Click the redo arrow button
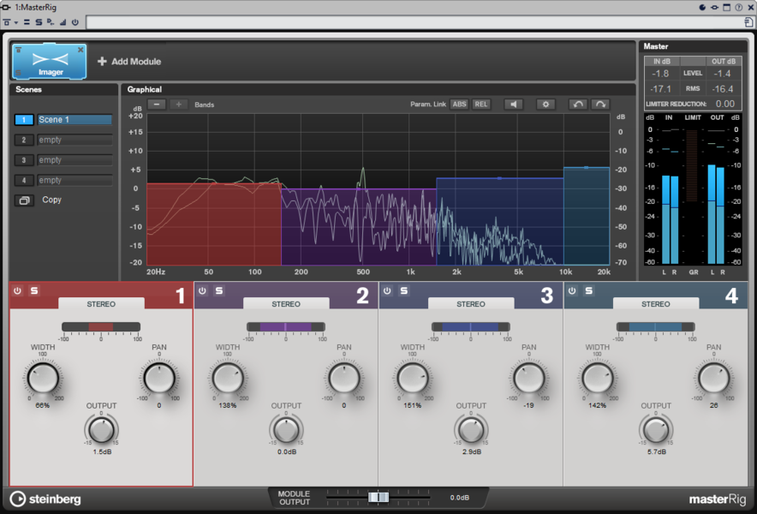Image resolution: width=757 pixels, height=514 pixels. pos(600,105)
